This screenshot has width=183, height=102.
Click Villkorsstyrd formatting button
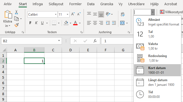[x=171, y=12]
